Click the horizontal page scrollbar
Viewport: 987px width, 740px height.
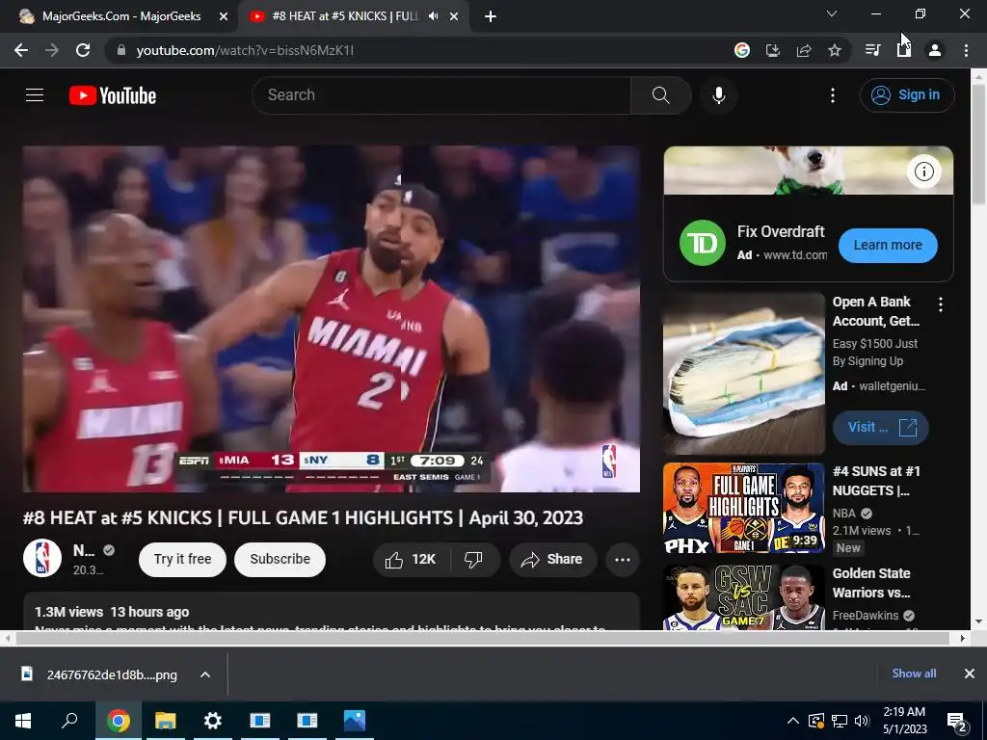point(482,638)
